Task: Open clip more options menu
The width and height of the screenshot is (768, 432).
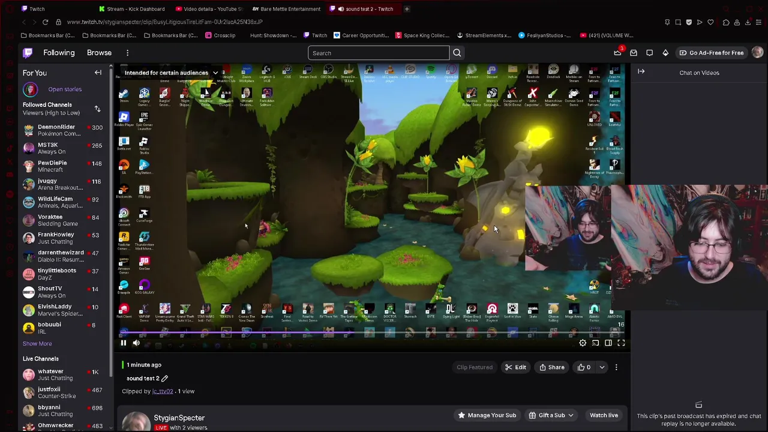Action: [616, 367]
